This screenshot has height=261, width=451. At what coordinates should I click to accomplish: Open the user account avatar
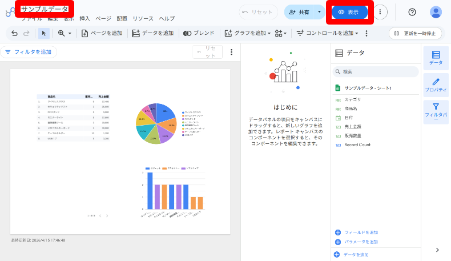(436, 12)
